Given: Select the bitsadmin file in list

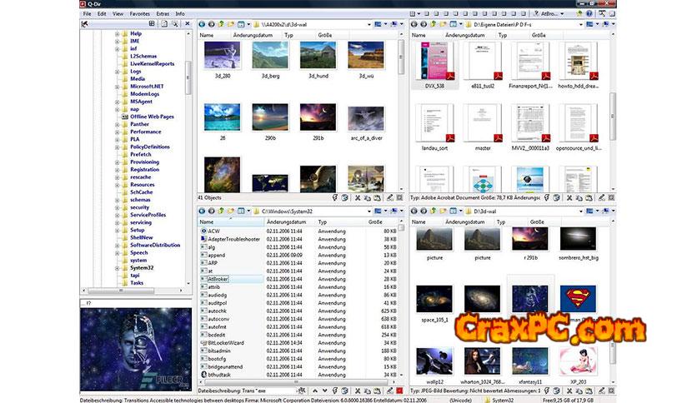Looking at the screenshot, I should 218,351.
